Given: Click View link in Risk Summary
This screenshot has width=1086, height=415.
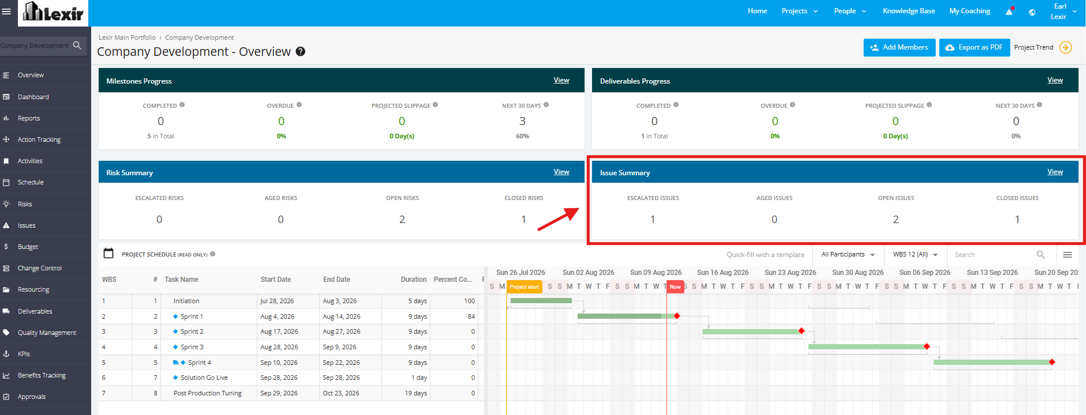Looking at the screenshot, I should point(561,172).
